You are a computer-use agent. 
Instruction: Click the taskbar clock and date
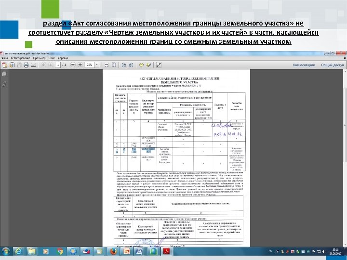coord(335,252)
